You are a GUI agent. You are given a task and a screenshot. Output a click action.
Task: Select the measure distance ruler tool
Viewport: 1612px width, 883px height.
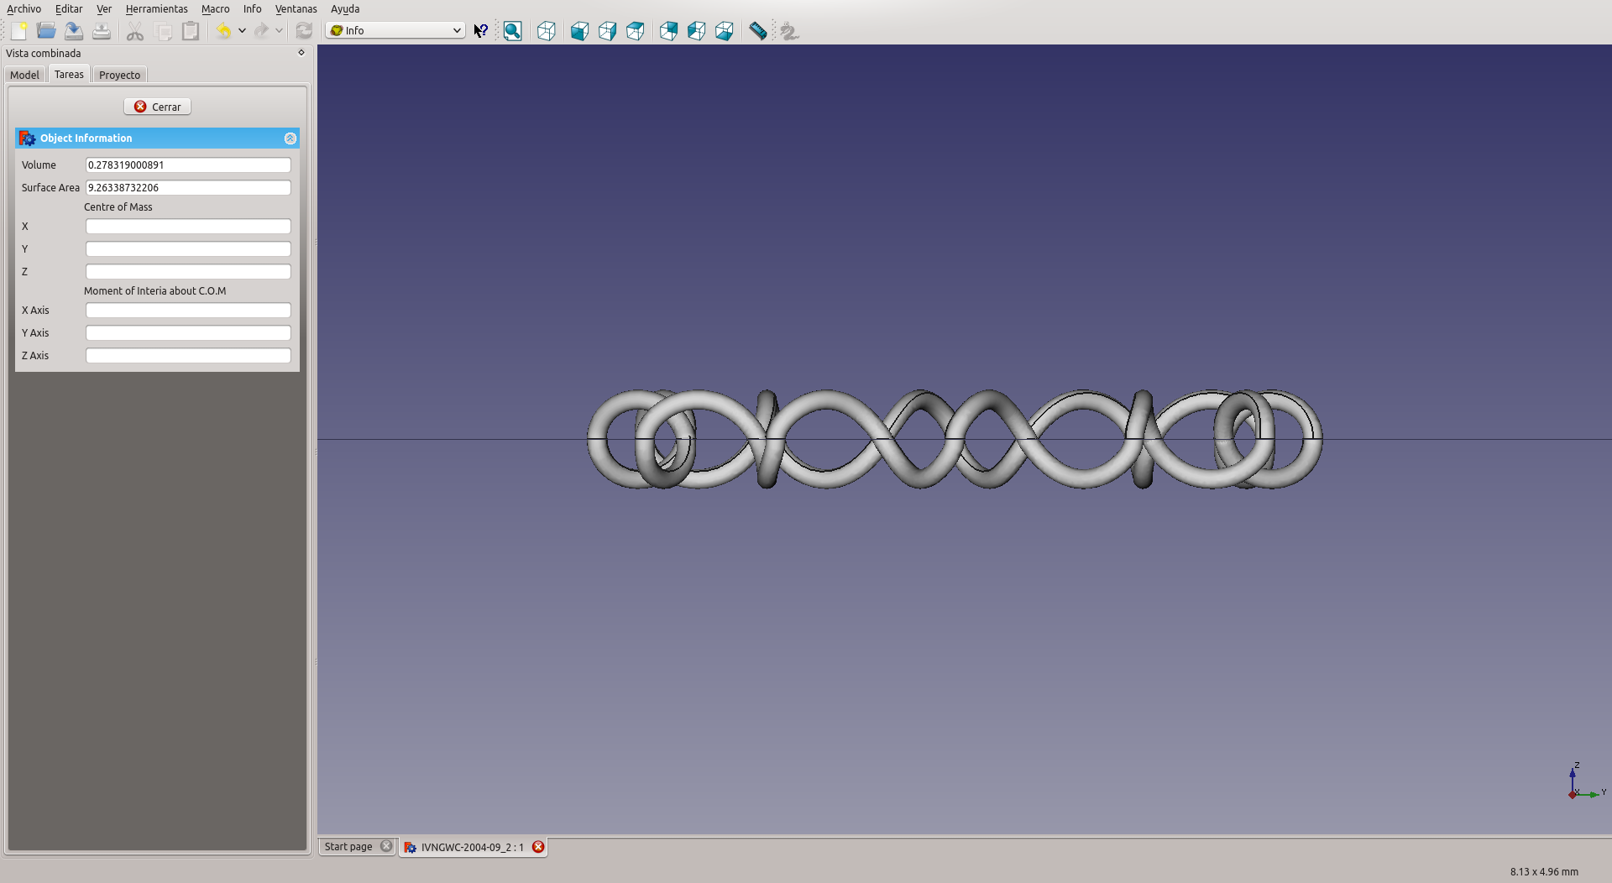757,31
